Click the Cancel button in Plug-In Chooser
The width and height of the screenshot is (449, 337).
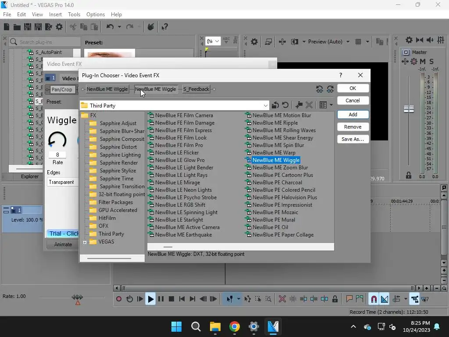[x=353, y=100]
